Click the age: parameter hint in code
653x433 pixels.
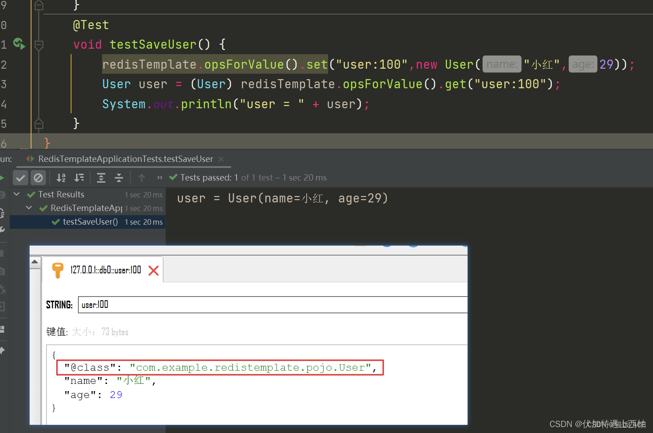click(583, 64)
